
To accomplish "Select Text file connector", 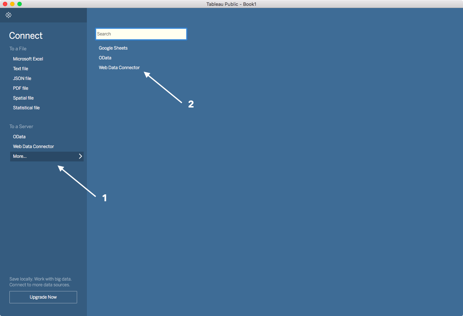I will [21, 68].
